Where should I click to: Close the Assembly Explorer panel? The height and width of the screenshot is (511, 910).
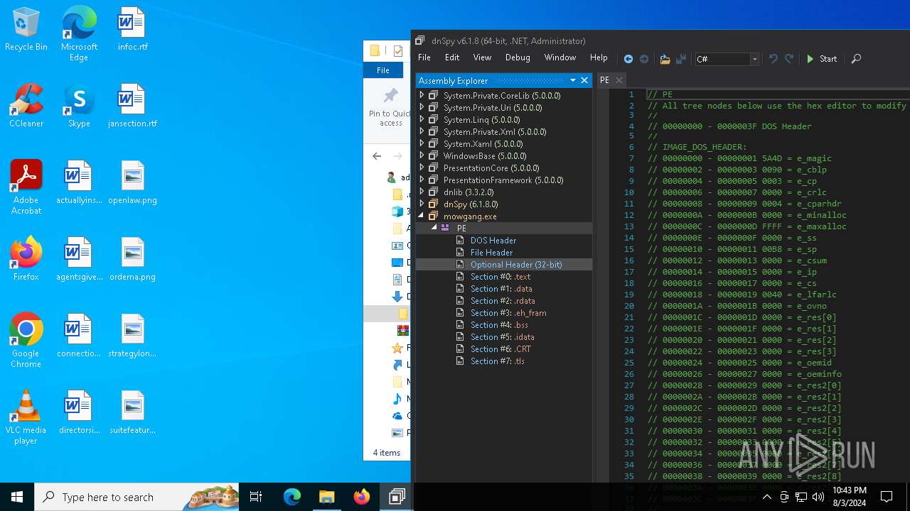[584, 80]
